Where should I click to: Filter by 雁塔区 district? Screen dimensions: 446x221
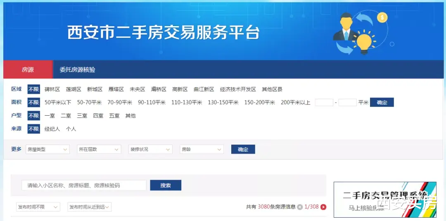116,89
